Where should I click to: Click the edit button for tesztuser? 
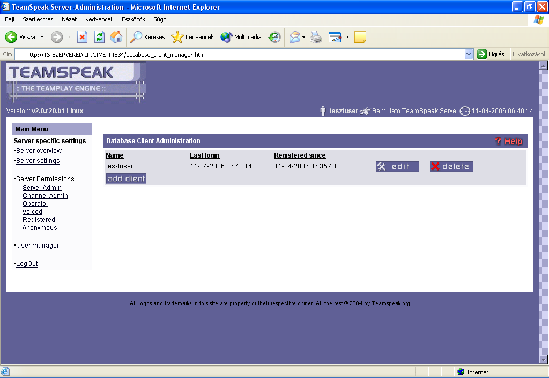tap(397, 166)
